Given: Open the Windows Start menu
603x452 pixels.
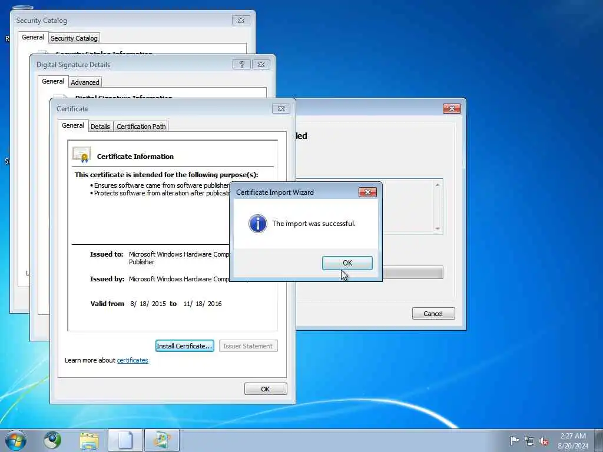Looking at the screenshot, I should coord(16,440).
